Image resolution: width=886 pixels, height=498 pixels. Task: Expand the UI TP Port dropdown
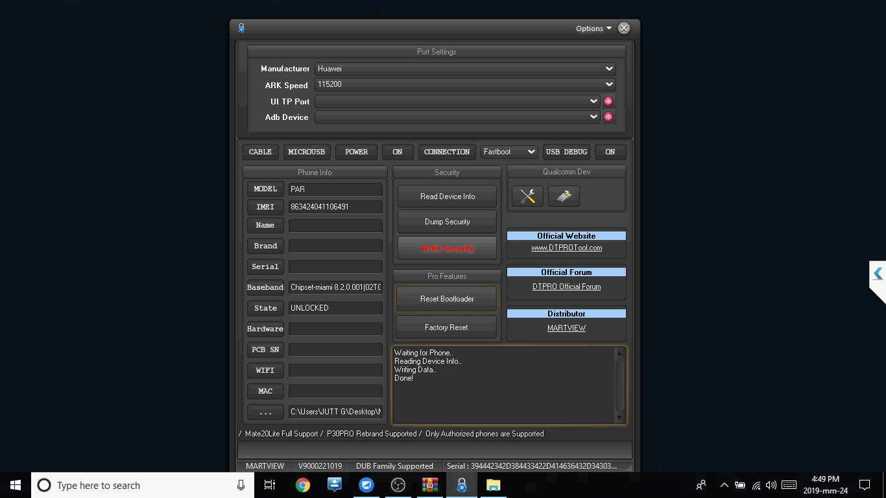tap(457, 101)
